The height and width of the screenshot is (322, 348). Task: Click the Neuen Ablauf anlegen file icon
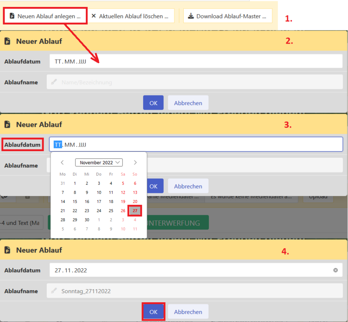12,16
